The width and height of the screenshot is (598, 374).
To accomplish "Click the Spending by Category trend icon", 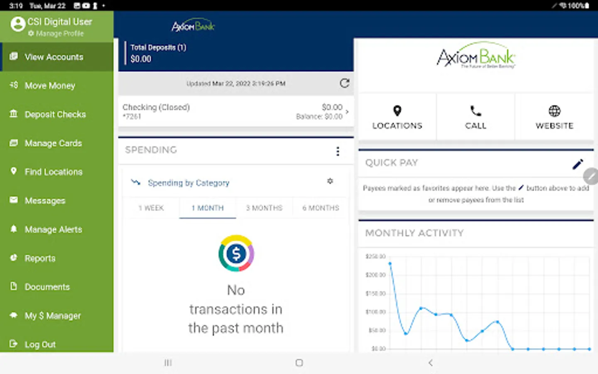I will coord(136,182).
